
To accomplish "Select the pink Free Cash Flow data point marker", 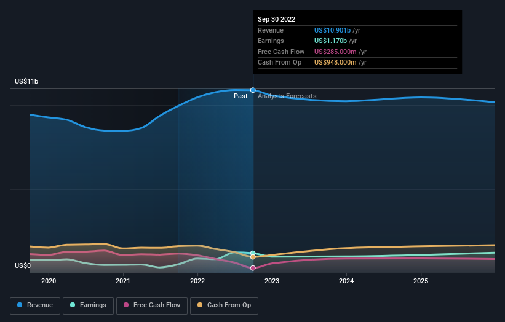I will (x=253, y=268).
